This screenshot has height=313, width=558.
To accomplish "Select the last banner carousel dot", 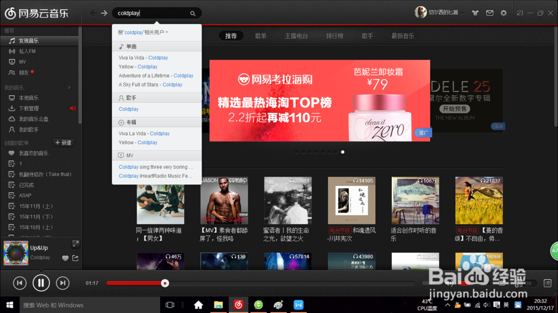I will pos(343,152).
